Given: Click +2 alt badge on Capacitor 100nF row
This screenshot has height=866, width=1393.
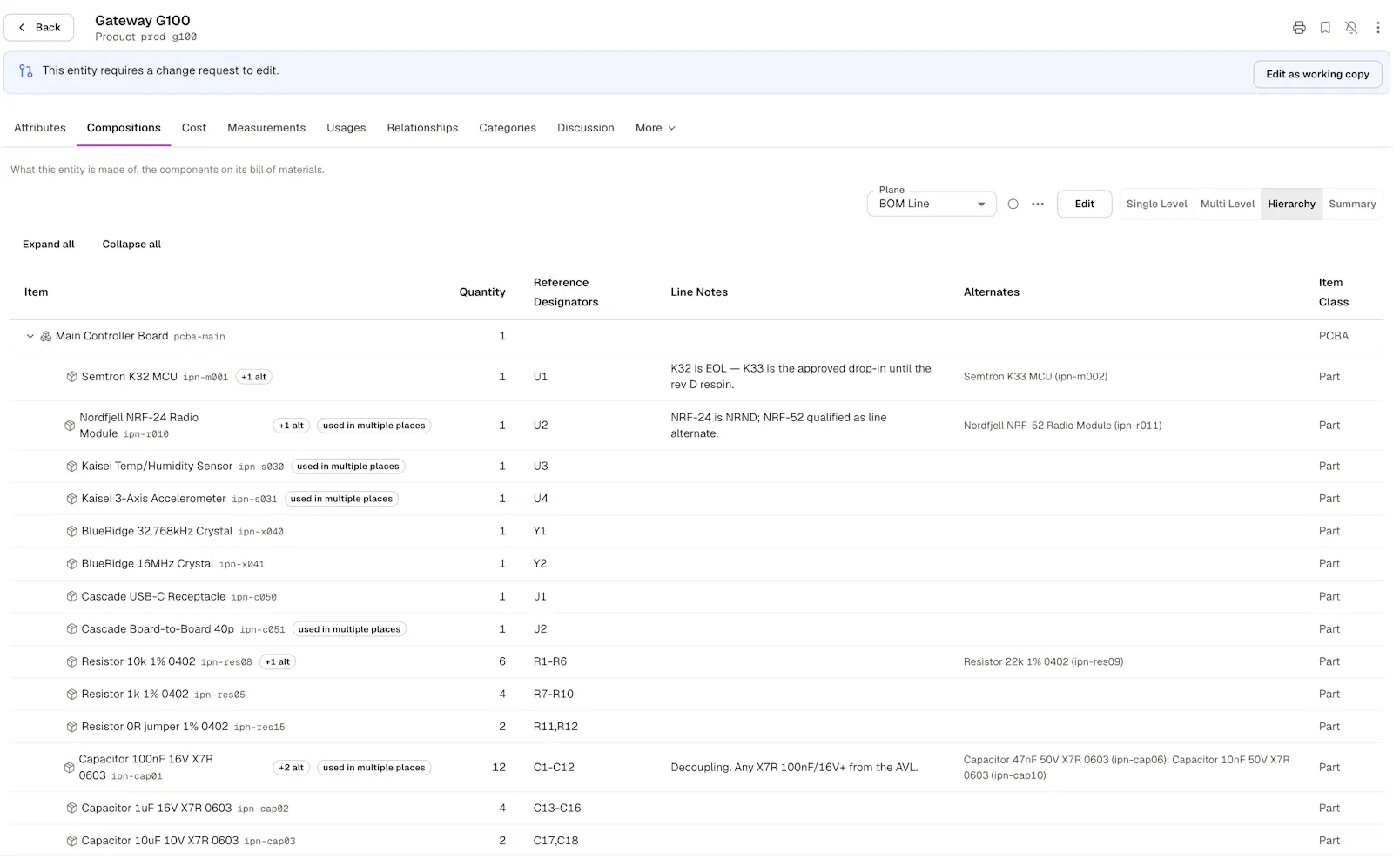Looking at the screenshot, I should click(292, 768).
